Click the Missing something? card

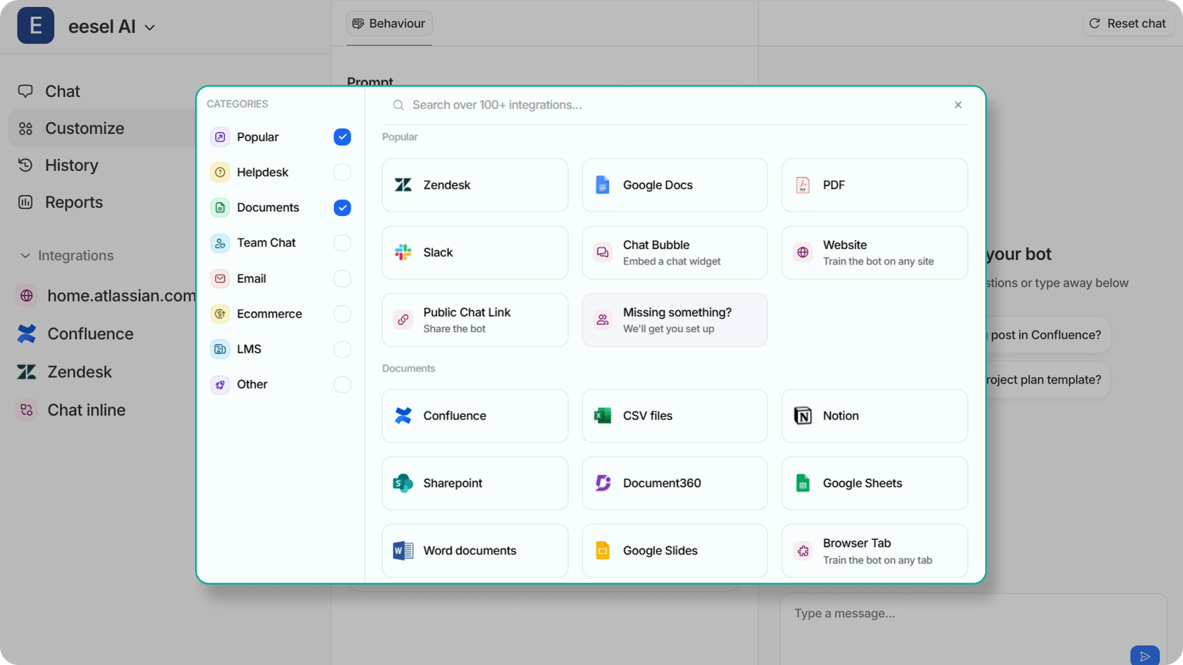point(675,320)
